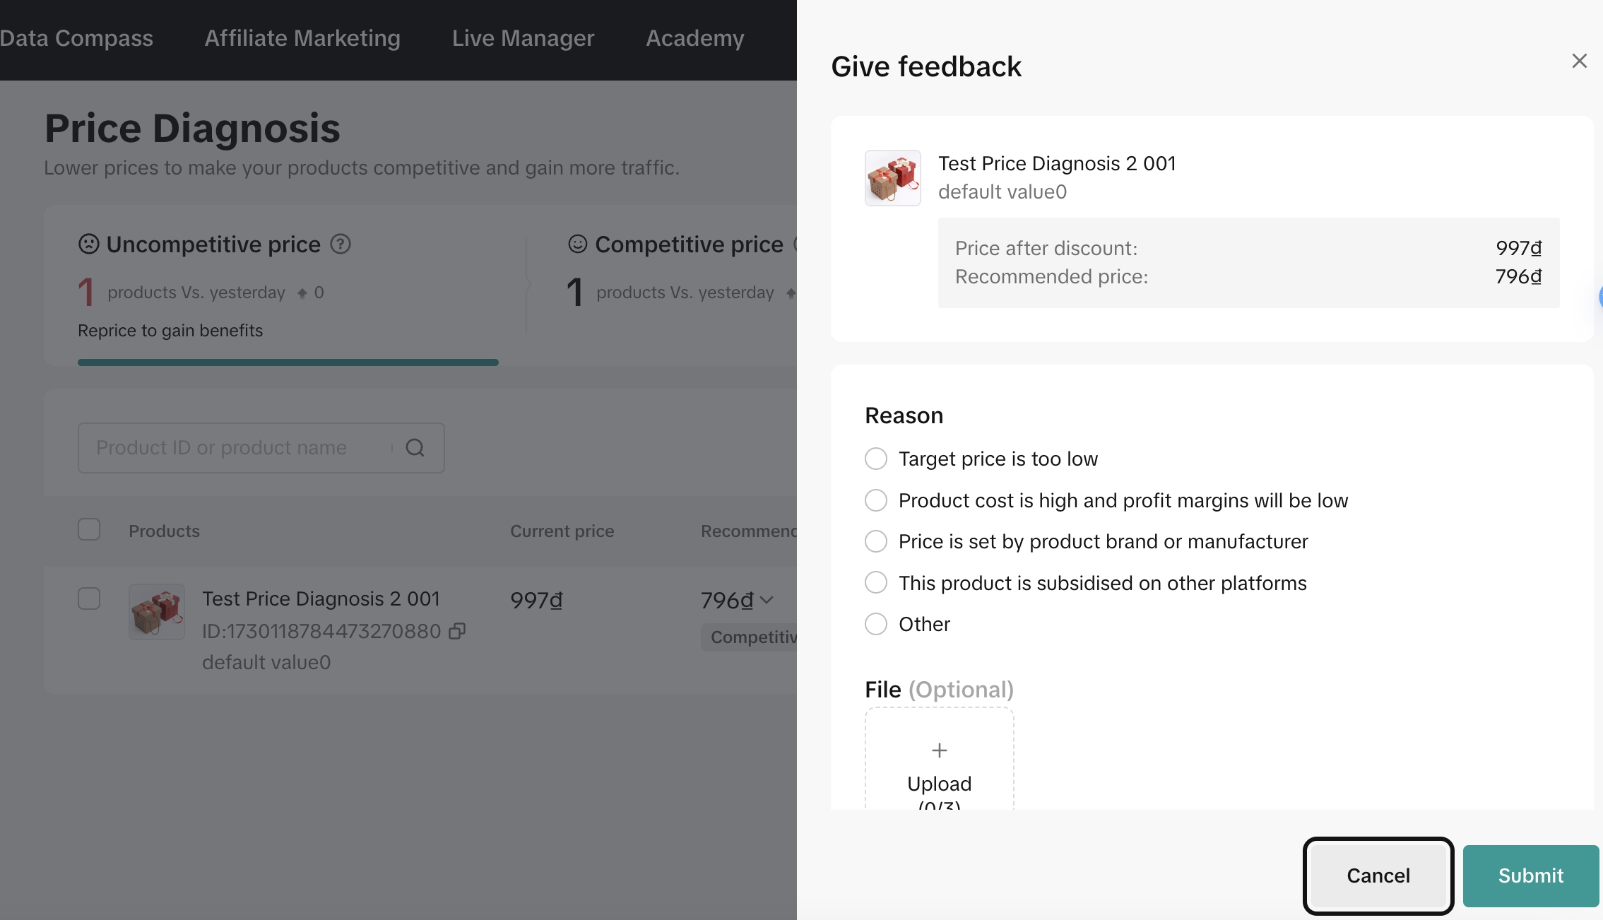Image resolution: width=1603 pixels, height=920 pixels.
Task: Click the plus Upload file icon
Action: pos(939,750)
